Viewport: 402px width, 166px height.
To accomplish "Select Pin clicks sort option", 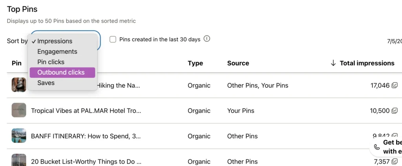I will tap(51, 62).
